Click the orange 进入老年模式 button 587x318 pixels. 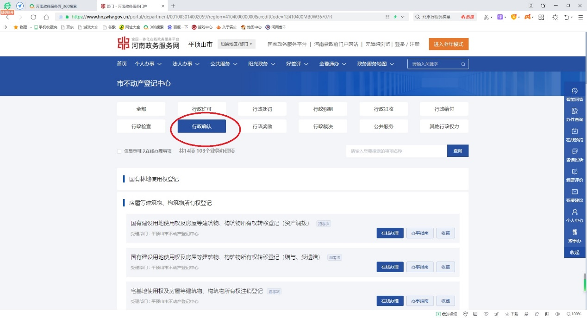(x=448, y=44)
